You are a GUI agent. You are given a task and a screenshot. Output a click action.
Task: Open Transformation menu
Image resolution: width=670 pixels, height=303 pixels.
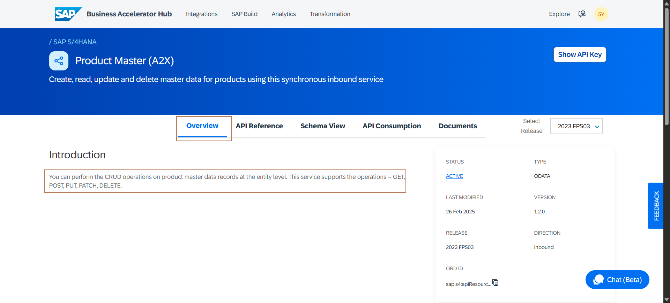pos(330,14)
